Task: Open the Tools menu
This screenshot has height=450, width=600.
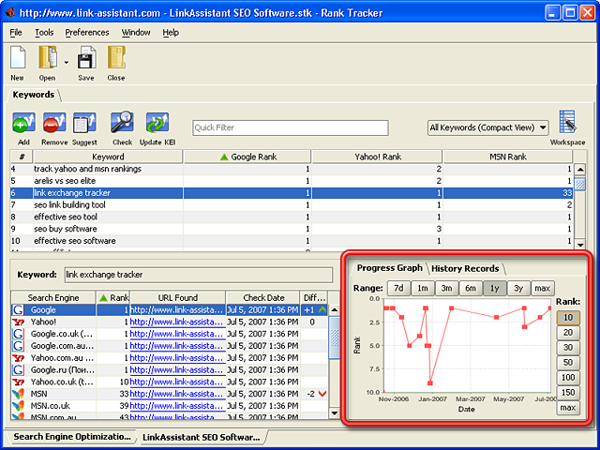Action: tap(44, 33)
